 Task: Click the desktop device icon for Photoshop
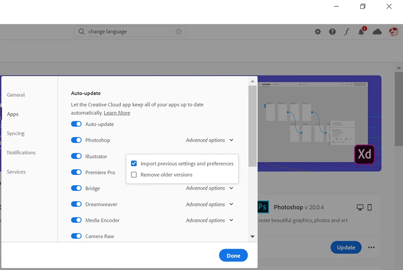tap(360, 207)
